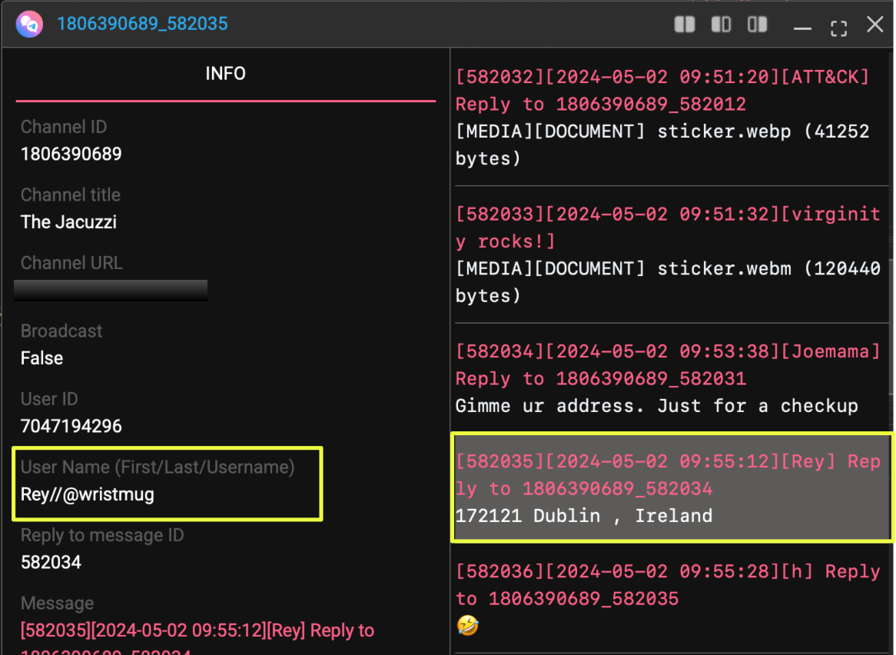Close the window with X icon
This screenshot has height=655, width=896.
point(874,25)
